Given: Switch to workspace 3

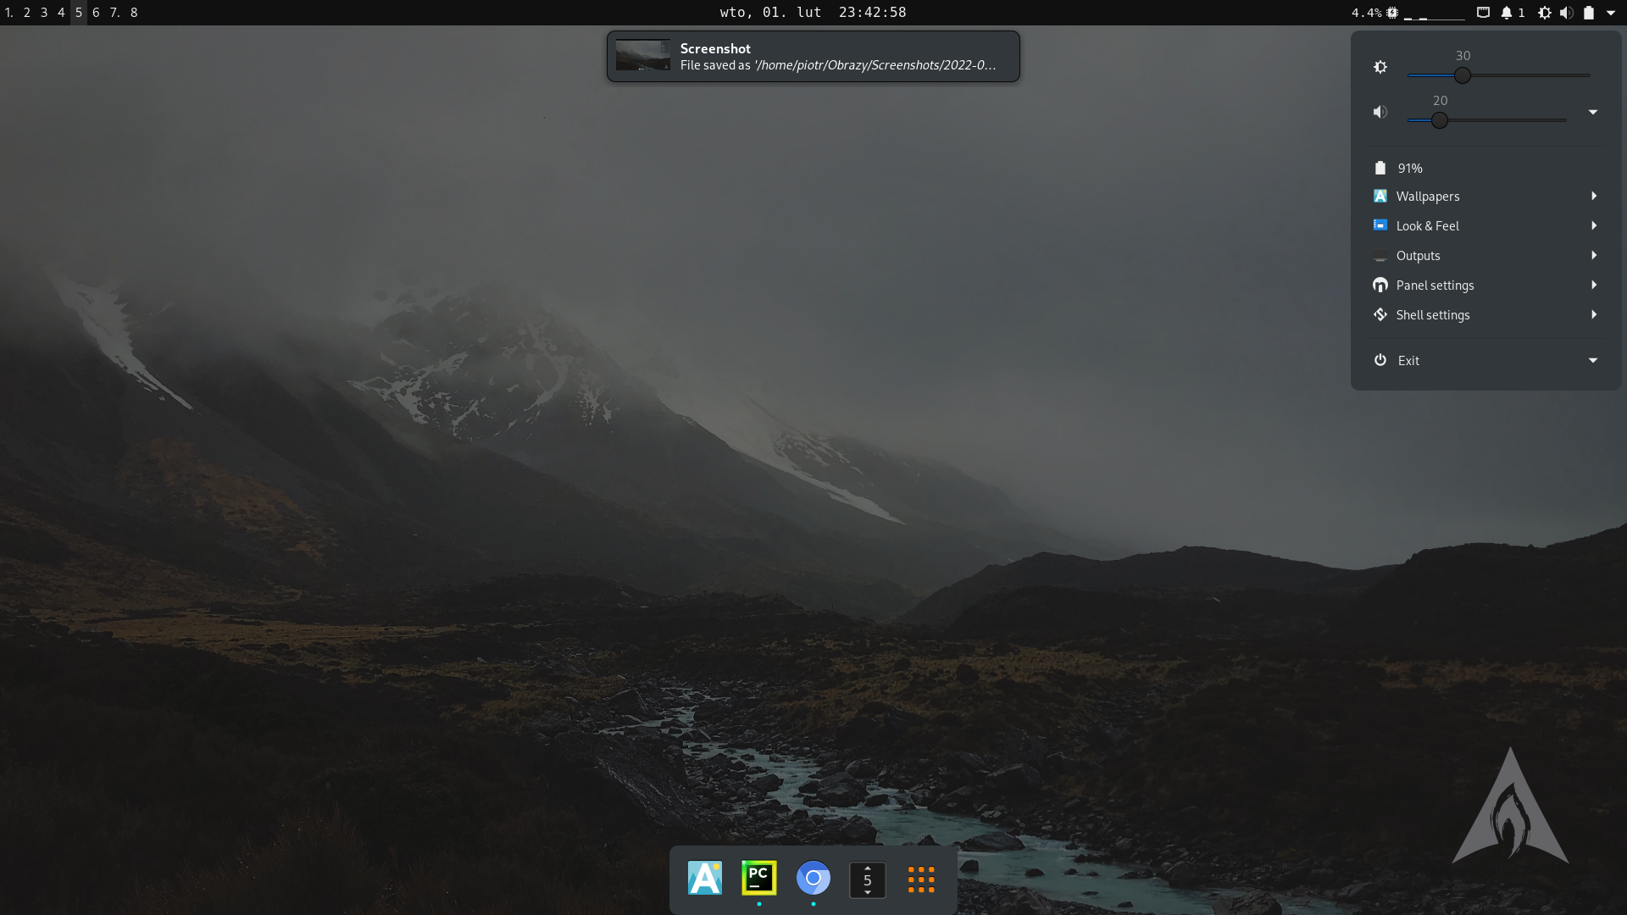Looking at the screenshot, I should tap(44, 13).
